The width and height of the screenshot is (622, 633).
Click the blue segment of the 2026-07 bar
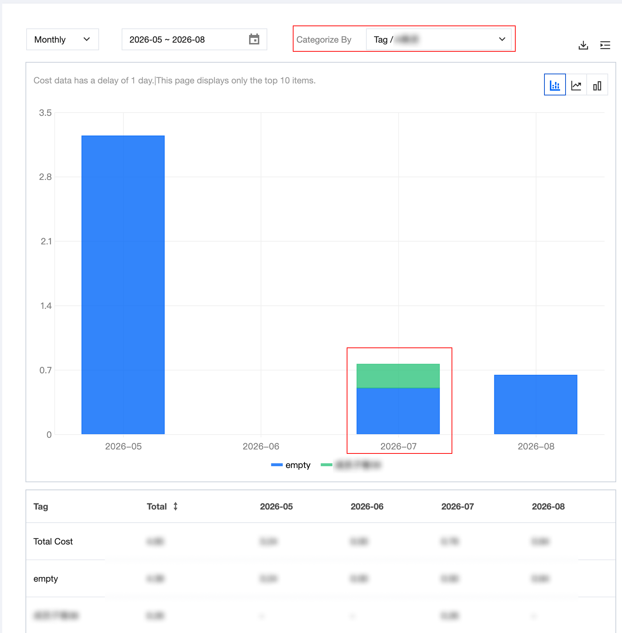pyautogui.click(x=398, y=411)
